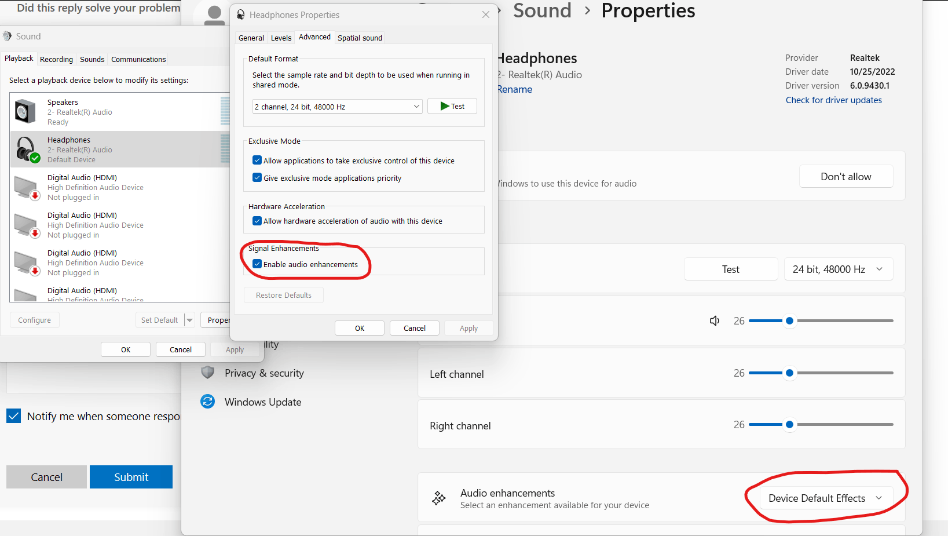948x536 pixels.
Task: Adjust the Right channel slider
Action: click(821, 424)
